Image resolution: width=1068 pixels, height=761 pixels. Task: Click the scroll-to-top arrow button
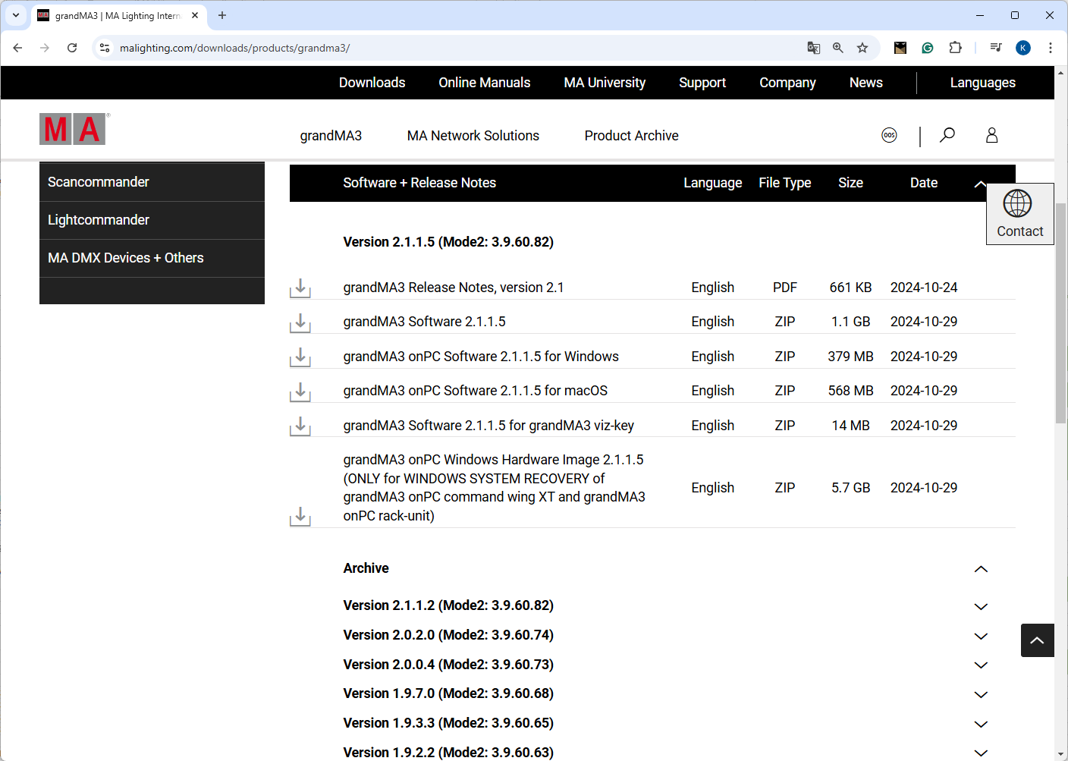[1037, 640]
